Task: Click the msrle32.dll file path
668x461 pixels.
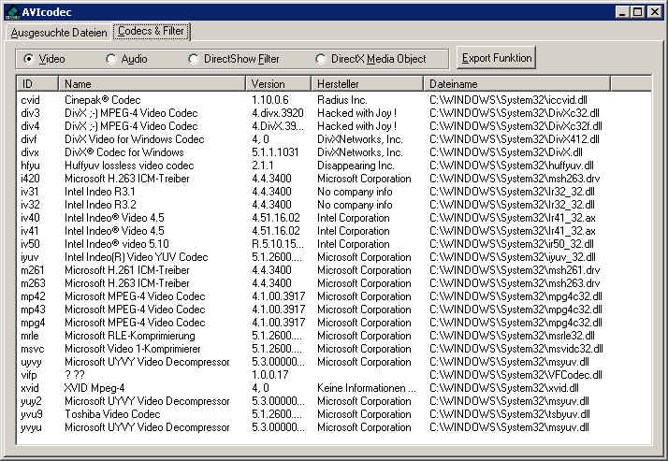Action: pyautogui.click(x=512, y=336)
